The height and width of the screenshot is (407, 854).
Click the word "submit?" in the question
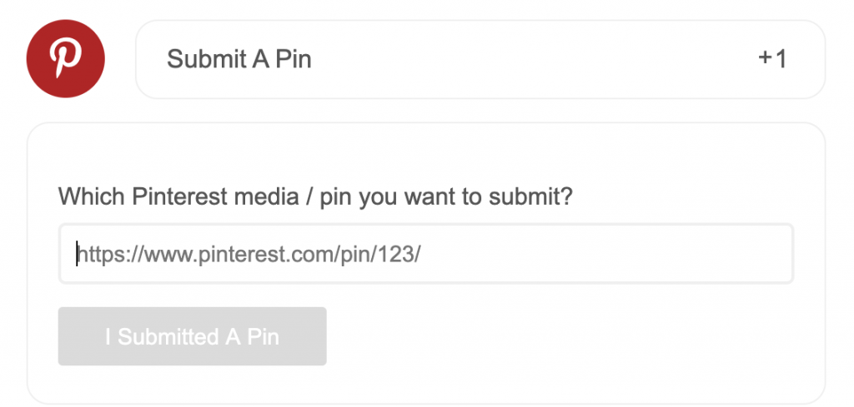[x=530, y=196]
